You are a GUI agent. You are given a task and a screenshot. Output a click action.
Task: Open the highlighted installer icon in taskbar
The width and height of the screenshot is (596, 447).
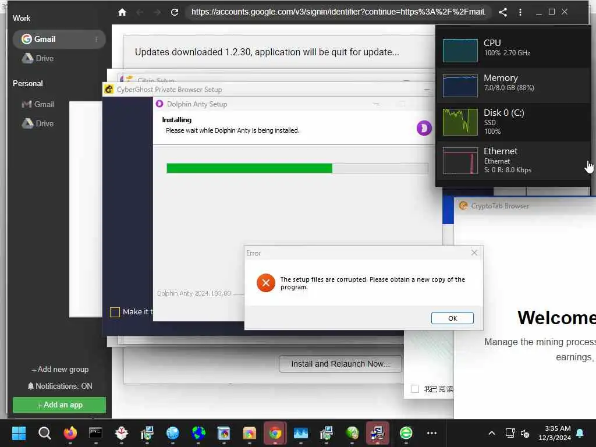tap(377, 433)
